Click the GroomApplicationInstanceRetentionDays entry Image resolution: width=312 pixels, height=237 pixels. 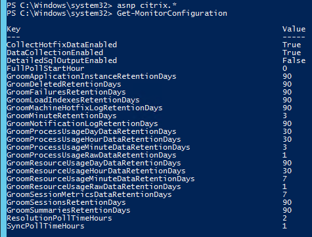point(91,76)
